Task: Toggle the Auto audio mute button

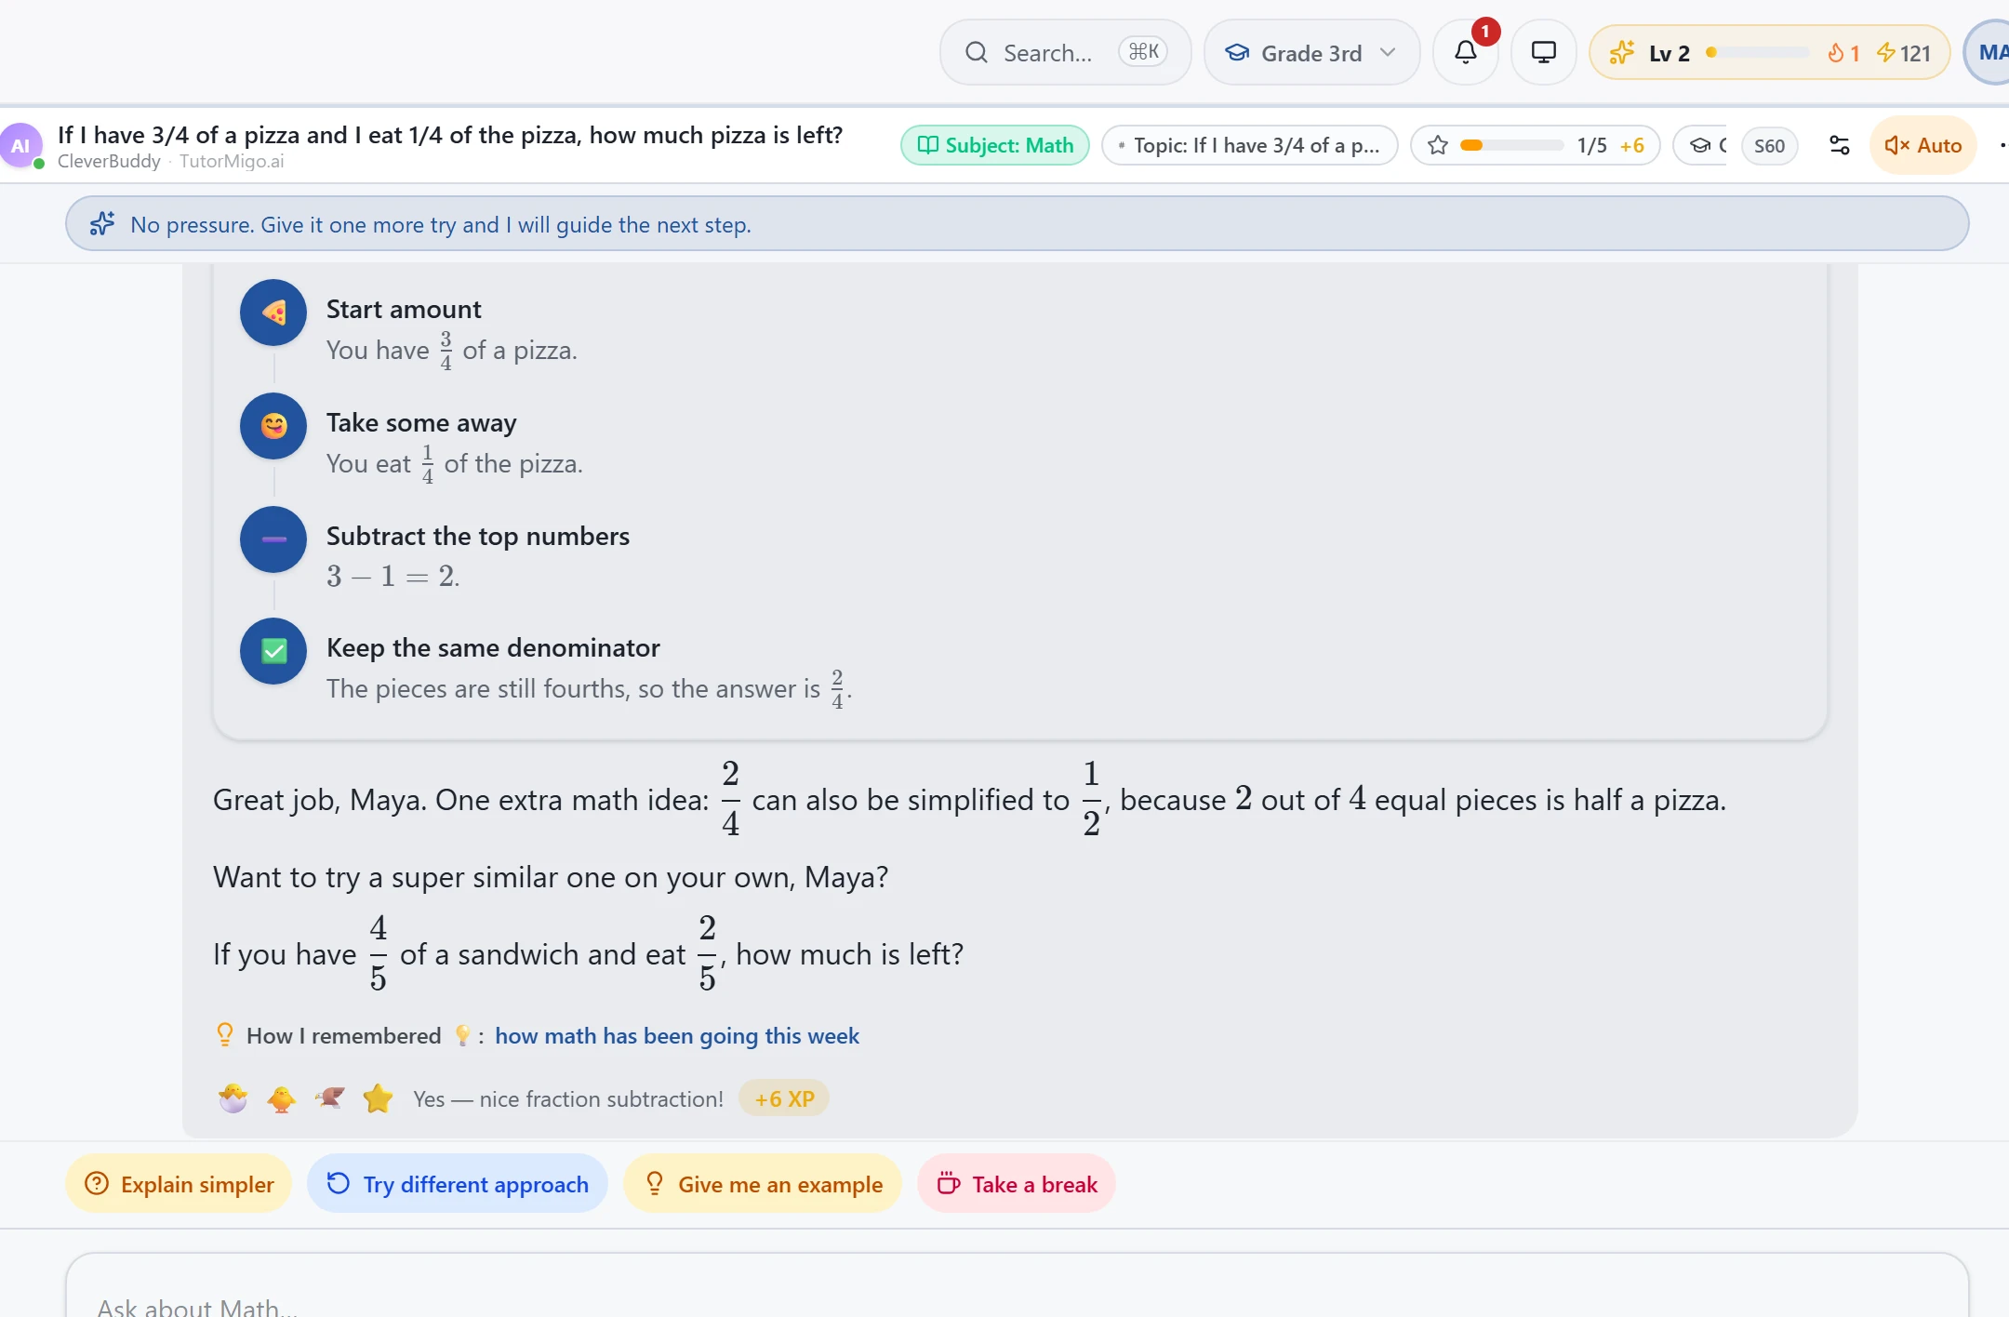Action: click(1923, 145)
